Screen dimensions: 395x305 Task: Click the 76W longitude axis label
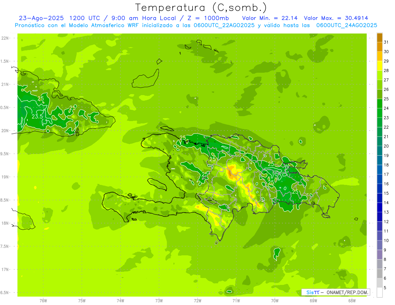43,301
